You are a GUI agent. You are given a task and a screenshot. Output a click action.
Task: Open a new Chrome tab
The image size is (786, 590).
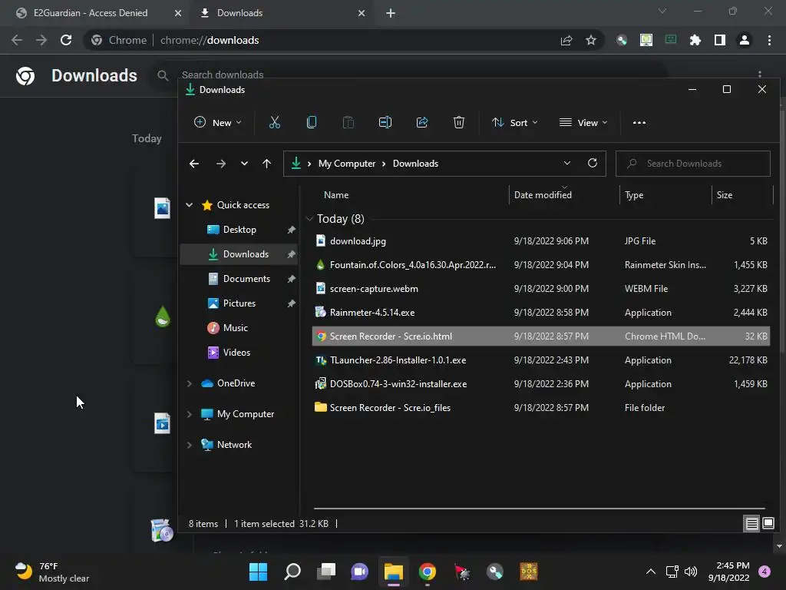coord(391,13)
